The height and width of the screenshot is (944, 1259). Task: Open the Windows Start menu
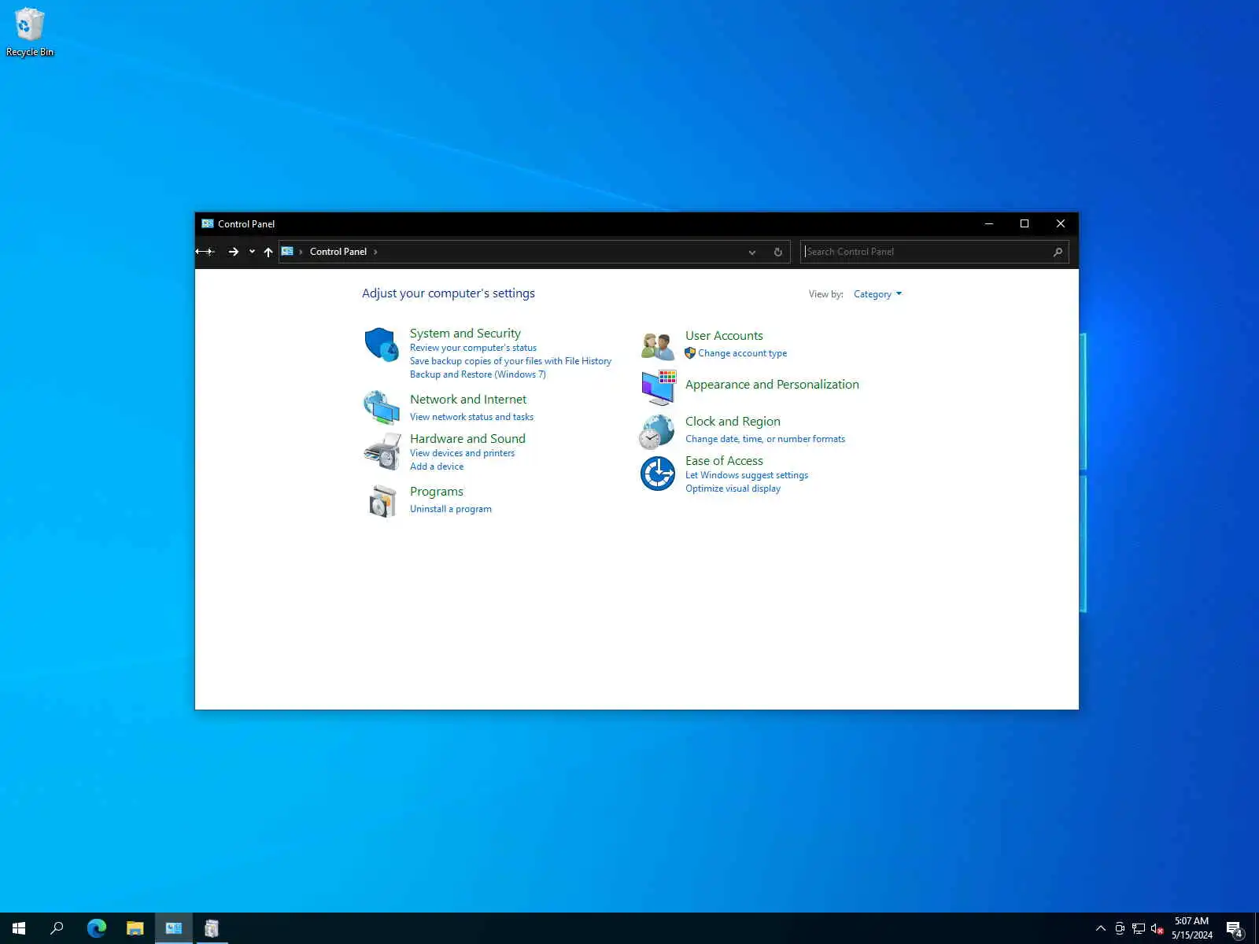pyautogui.click(x=19, y=928)
